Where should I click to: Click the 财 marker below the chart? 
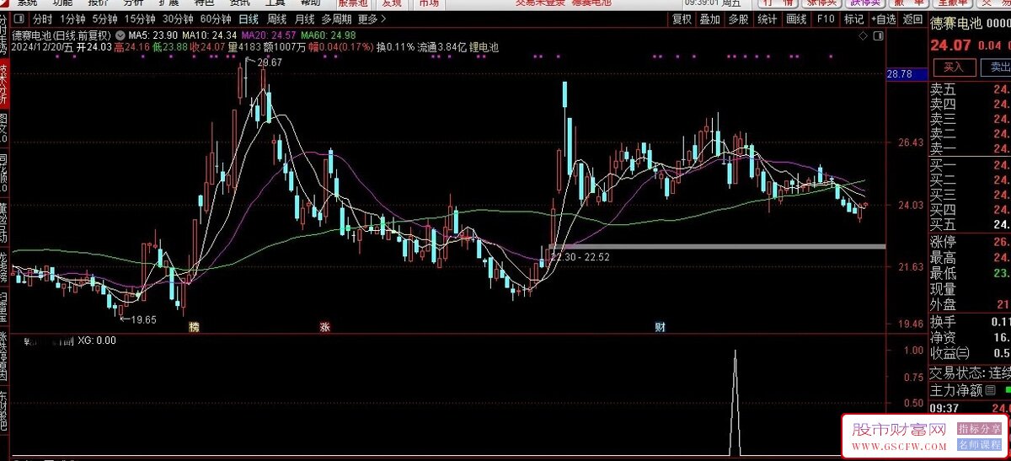[x=661, y=327]
